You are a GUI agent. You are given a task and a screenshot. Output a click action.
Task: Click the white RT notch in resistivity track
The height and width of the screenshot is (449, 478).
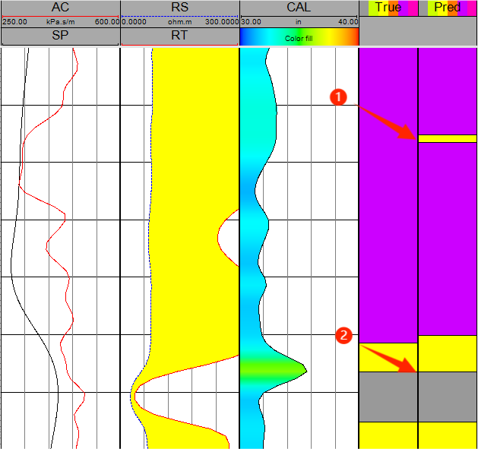coord(228,238)
